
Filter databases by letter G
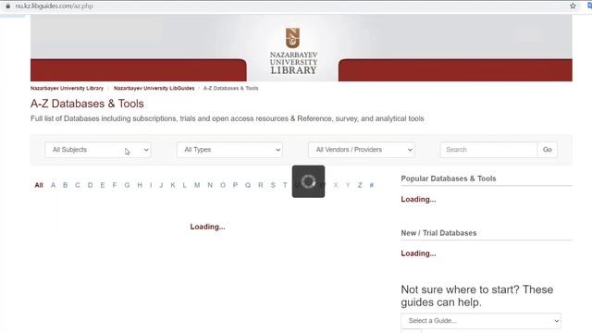pyautogui.click(x=127, y=185)
